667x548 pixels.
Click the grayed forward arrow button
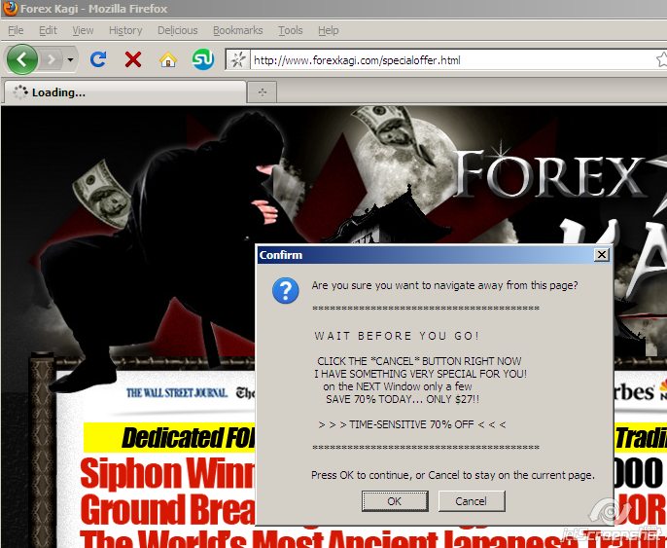51,59
